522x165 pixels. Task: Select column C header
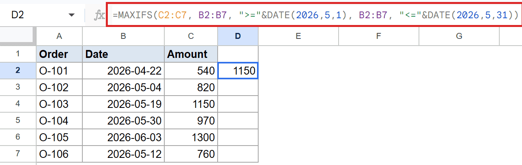191,36
